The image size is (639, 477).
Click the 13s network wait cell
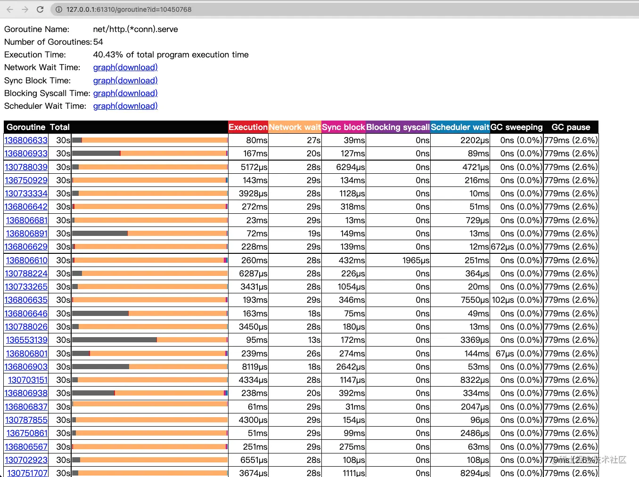click(x=295, y=340)
